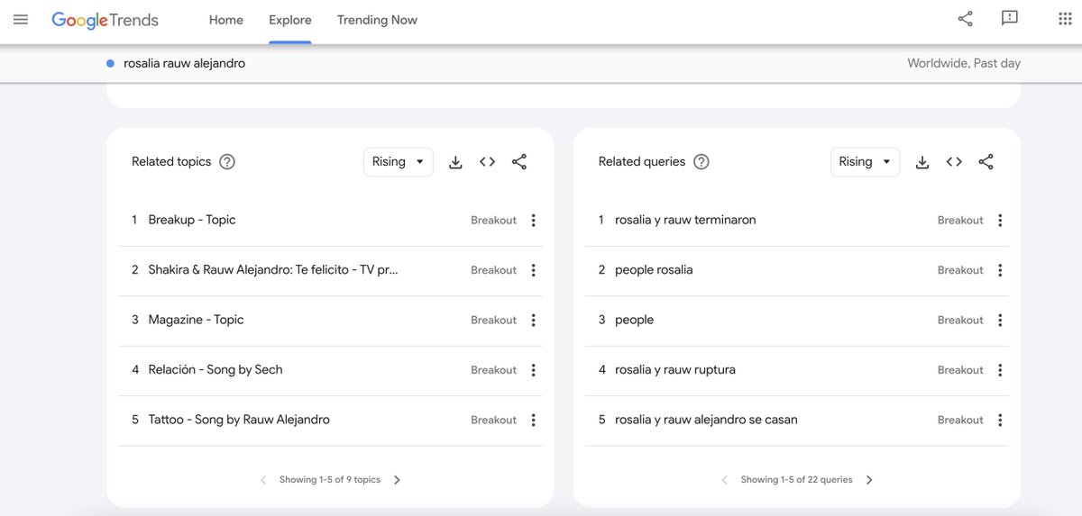Click Showing 1-5 of 22 queries text
Viewport: 1082px width, 516px height.
797,480
